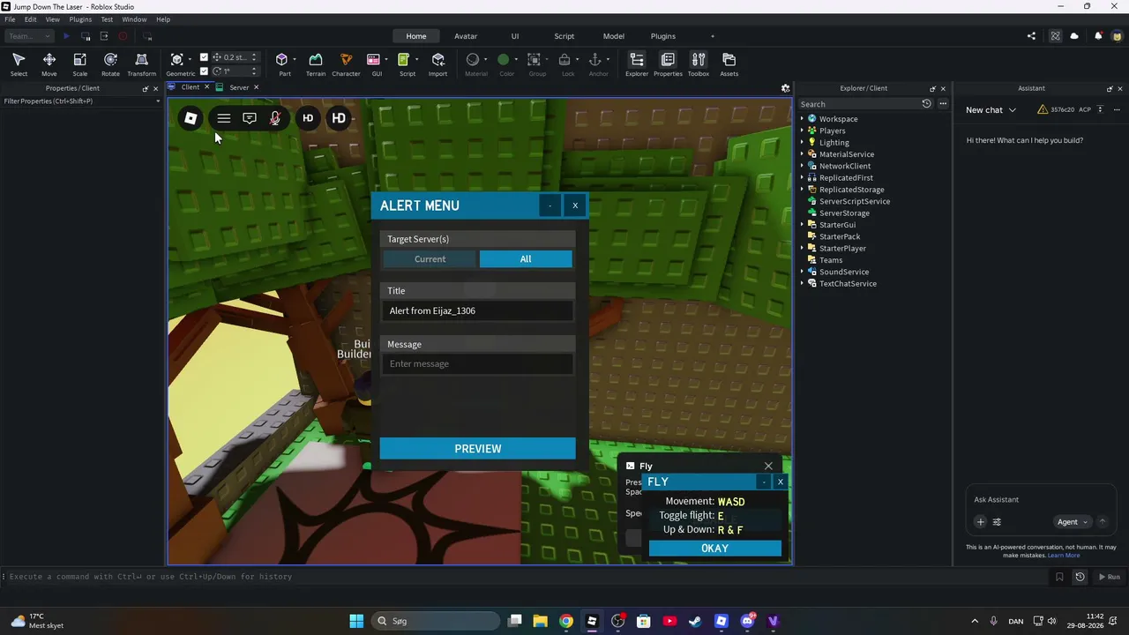
Task: Switch to the Avatar ribbon tab
Action: click(x=466, y=36)
